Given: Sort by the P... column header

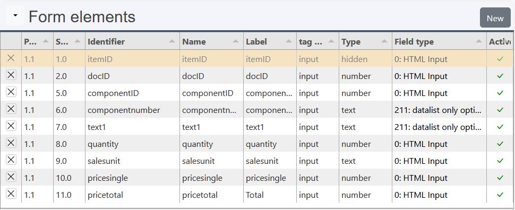Looking at the screenshot, I should click(37, 42).
